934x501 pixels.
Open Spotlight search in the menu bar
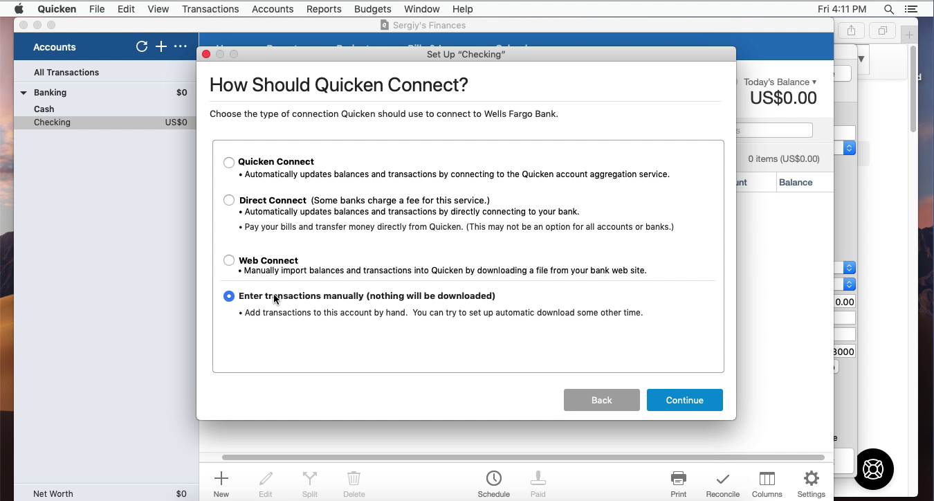[x=889, y=9]
